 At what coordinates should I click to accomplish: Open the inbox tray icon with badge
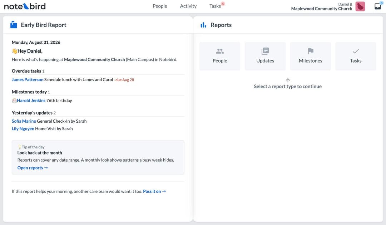(378, 6)
